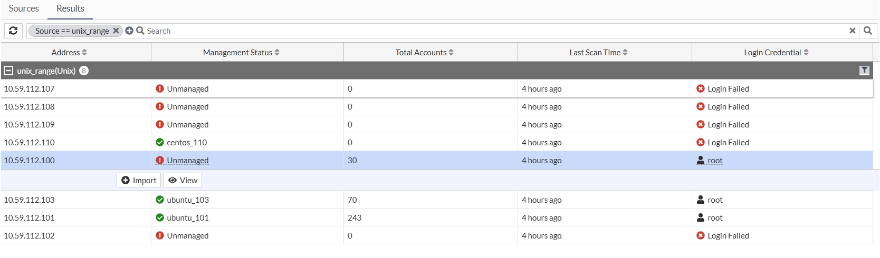
Task: Click the magnifier search button
Action: click(868, 31)
